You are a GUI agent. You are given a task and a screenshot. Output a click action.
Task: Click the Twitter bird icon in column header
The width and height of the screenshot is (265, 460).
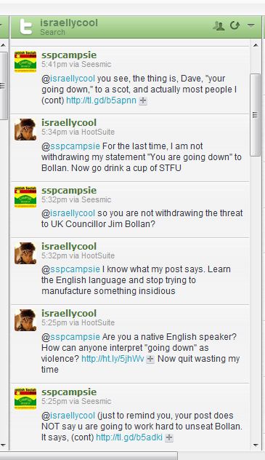coord(26,26)
